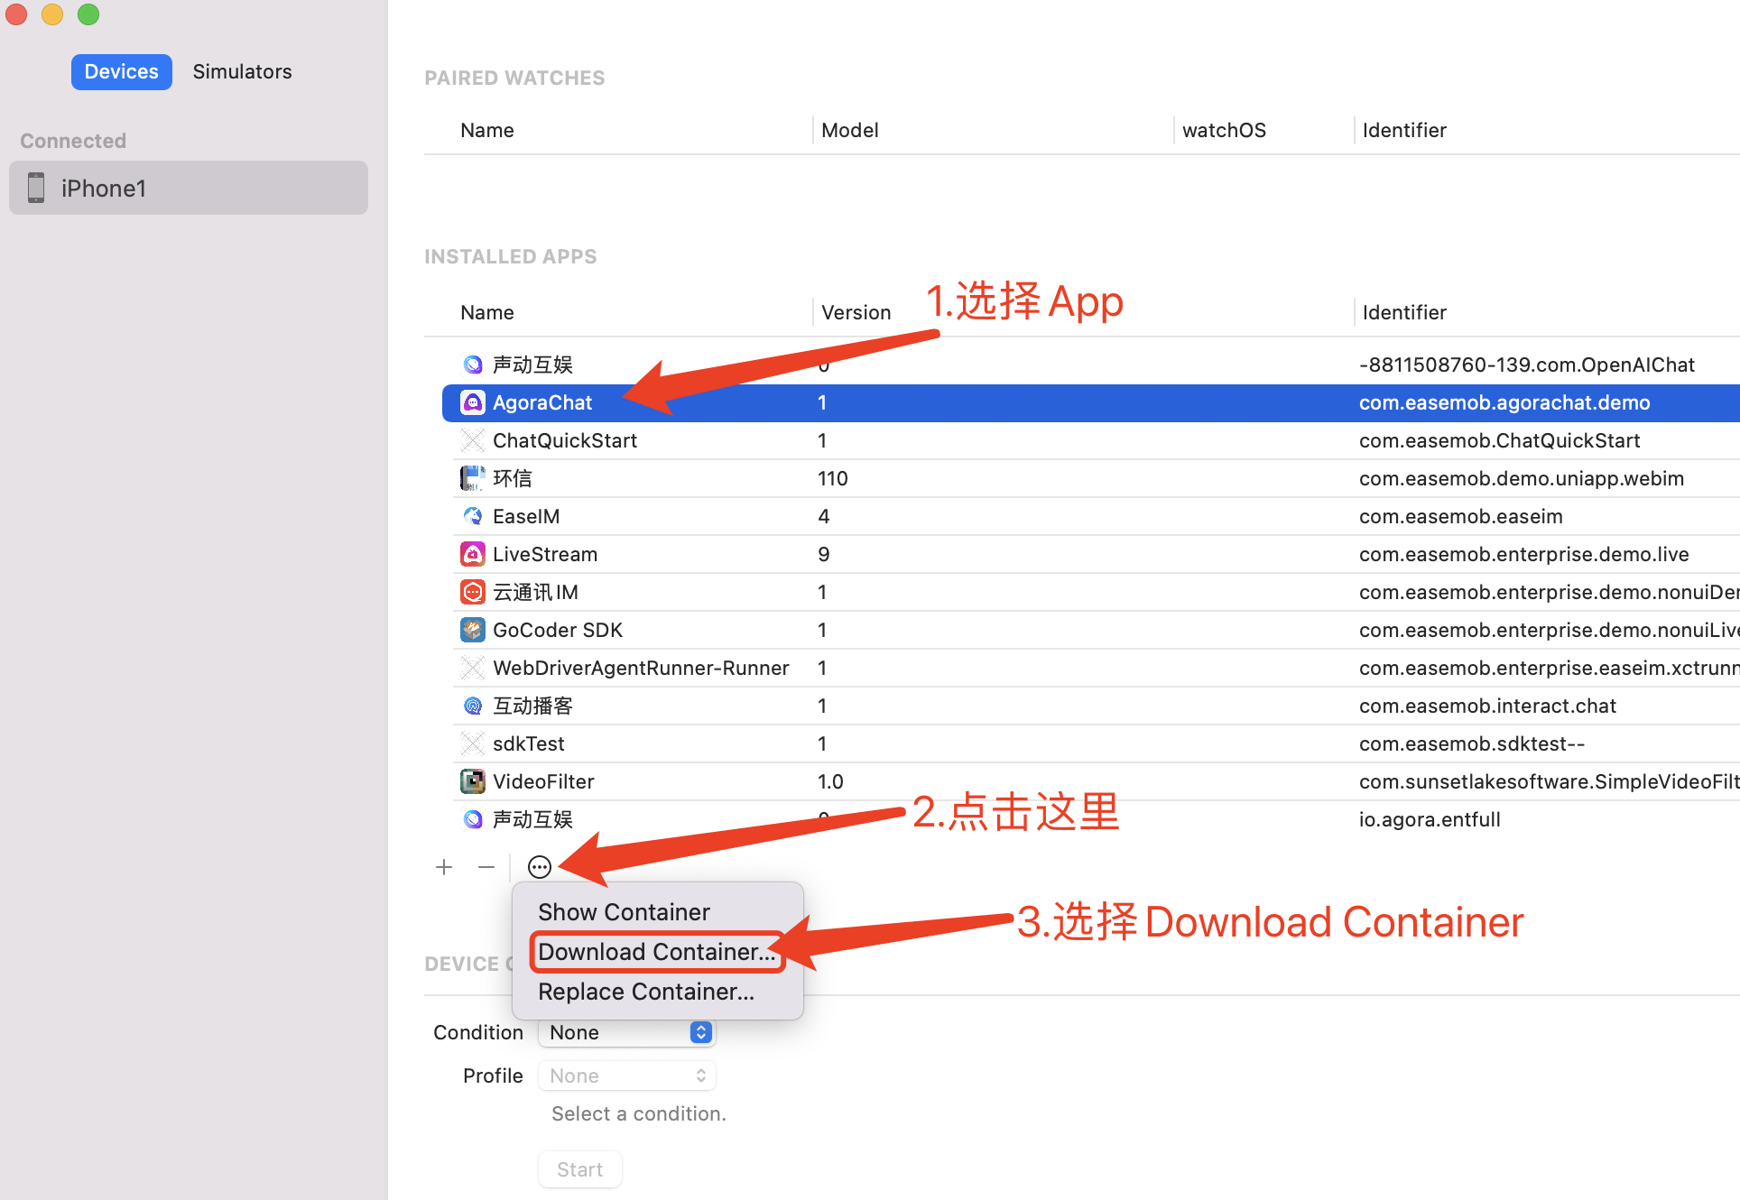Click the EaseIM app icon

pyautogui.click(x=473, y=516)
